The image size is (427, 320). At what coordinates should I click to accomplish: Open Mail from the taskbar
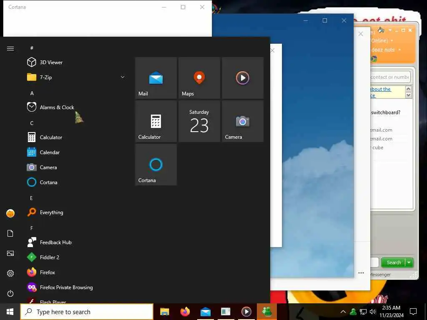[205, 312]
